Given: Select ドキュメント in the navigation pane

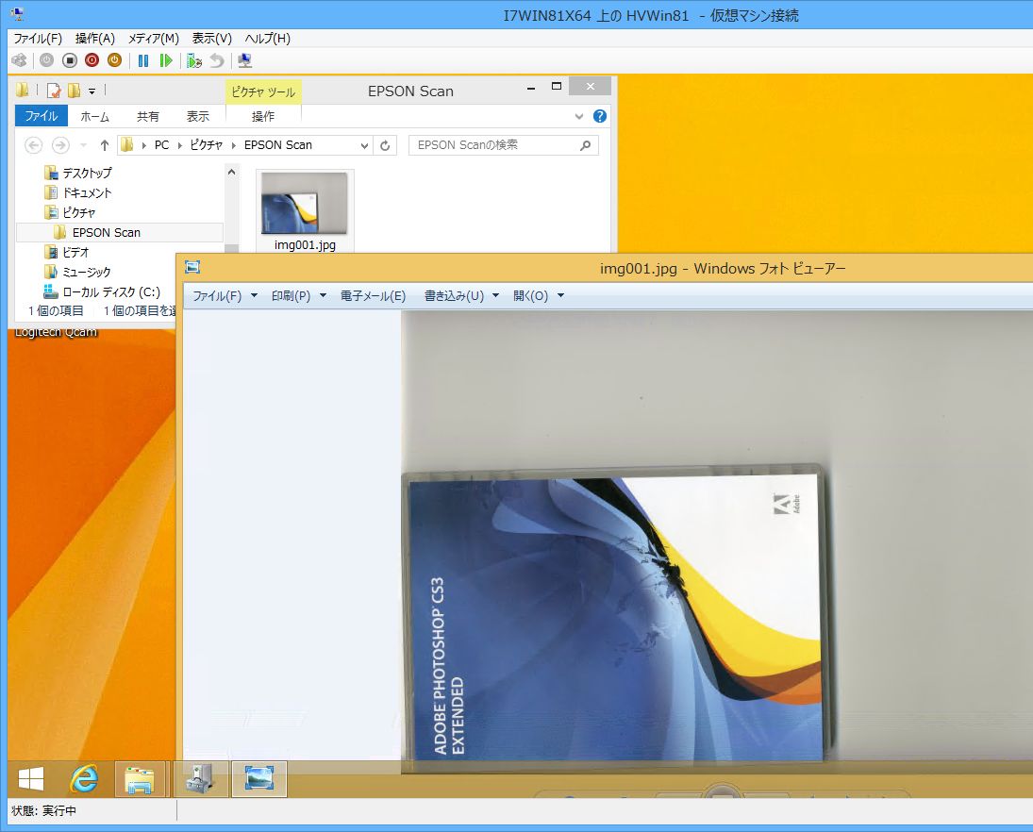Looking at the screenshot, I should [77, 192].
